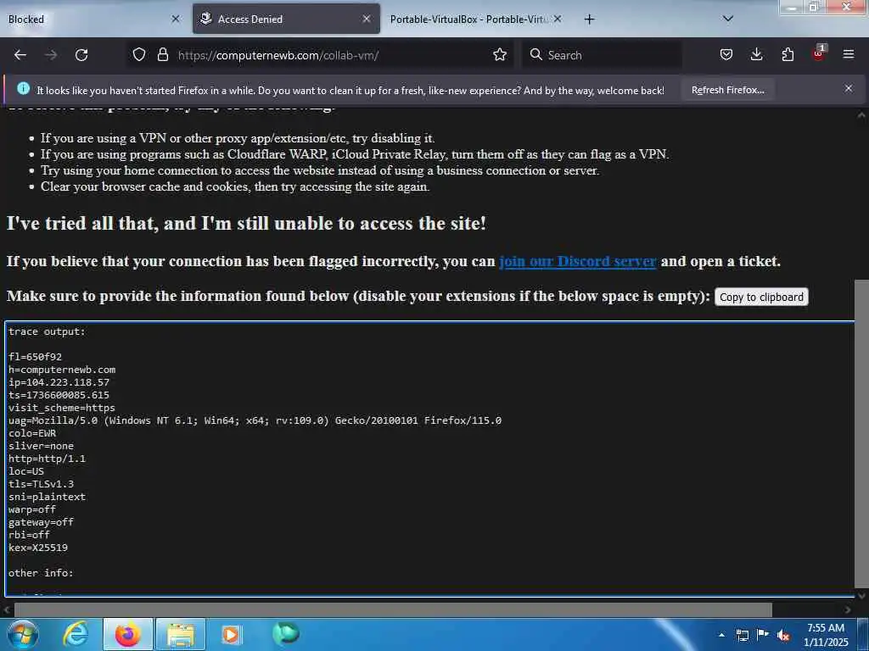Open Windows Explorer from taskbar

click(x=181, y=634)
